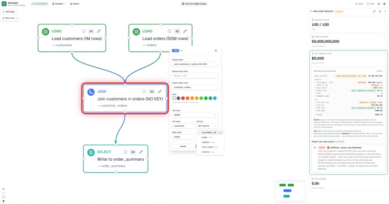
Task: Click the Left table customers field
Action: tap(183, 126)
